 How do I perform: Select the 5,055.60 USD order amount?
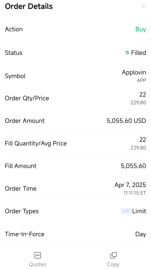(126, 121)
